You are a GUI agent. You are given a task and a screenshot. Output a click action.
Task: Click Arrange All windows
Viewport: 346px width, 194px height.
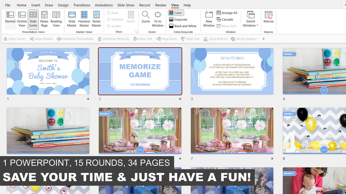pyautogui.click(x=227, y=13)
